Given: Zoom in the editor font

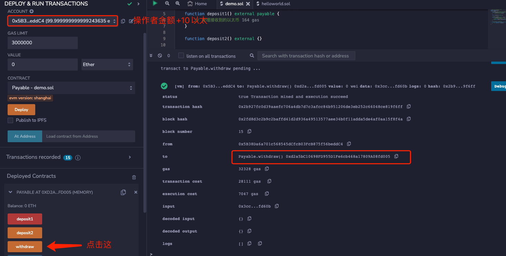Looking at the screenshot, I should point(178,3).
